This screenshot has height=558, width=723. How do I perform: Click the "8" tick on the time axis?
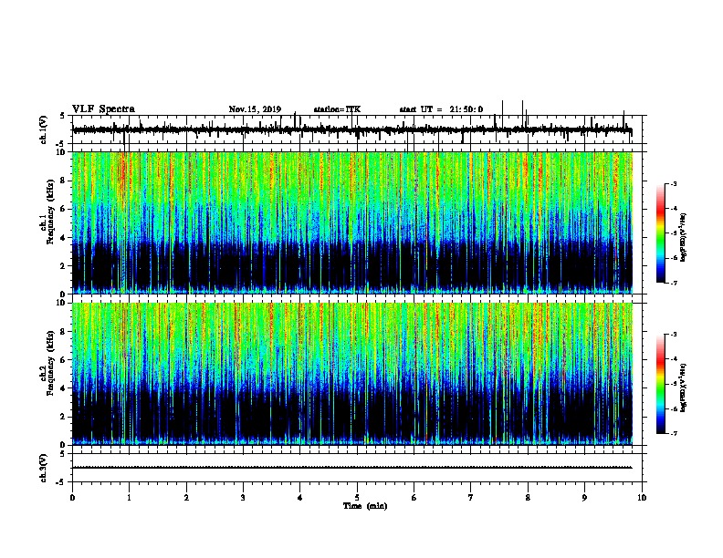pos(528,497)
